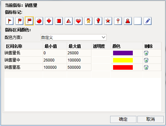Open custom marker editor pencil icon
This screenshot has height=126, width=166.
(x=148, y=21)
